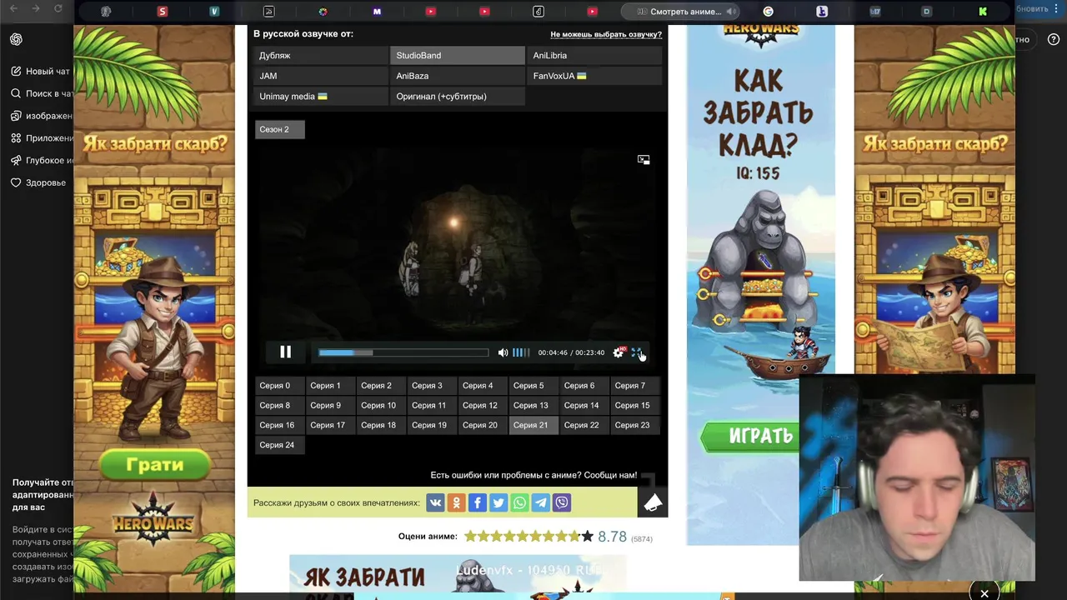Open the Сезон 2 selector
1067x600 pixels.
tap(279, 129)
